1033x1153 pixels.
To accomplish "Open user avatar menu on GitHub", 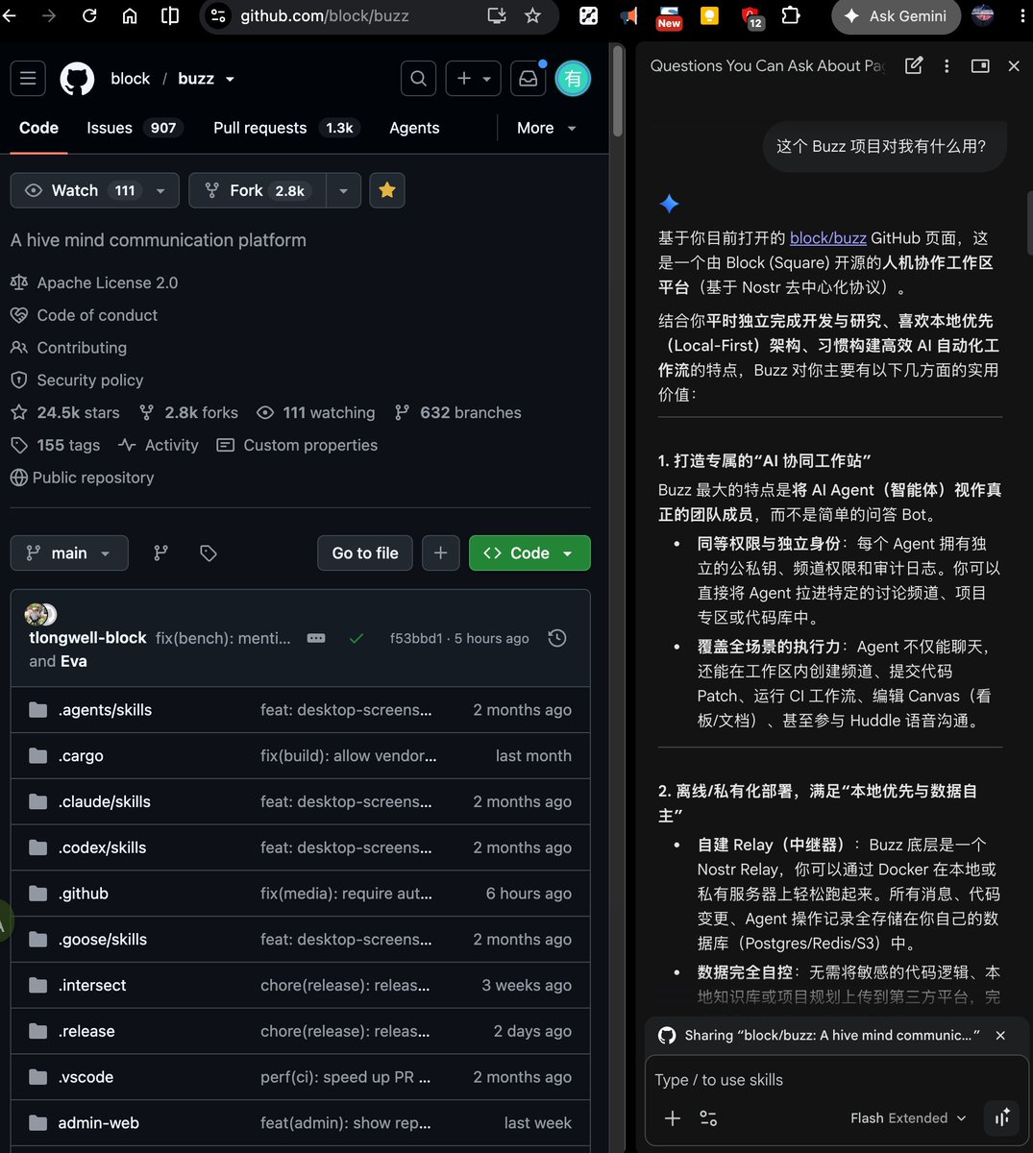I will coord(573,79).
